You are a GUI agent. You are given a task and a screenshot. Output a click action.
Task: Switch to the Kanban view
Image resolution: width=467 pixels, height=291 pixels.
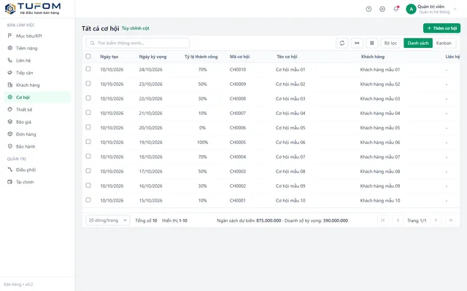[x=444, y=43]
